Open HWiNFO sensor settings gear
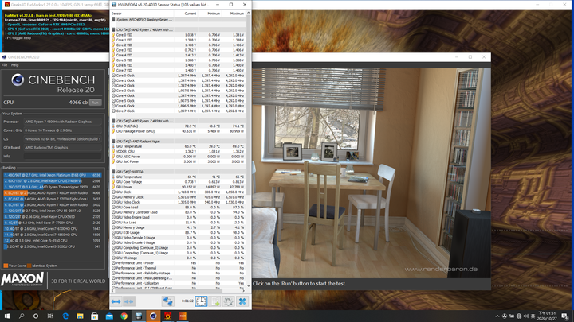The width and height of the screenshot is (574, 322). pyautogui.click(x=229, y=301)
